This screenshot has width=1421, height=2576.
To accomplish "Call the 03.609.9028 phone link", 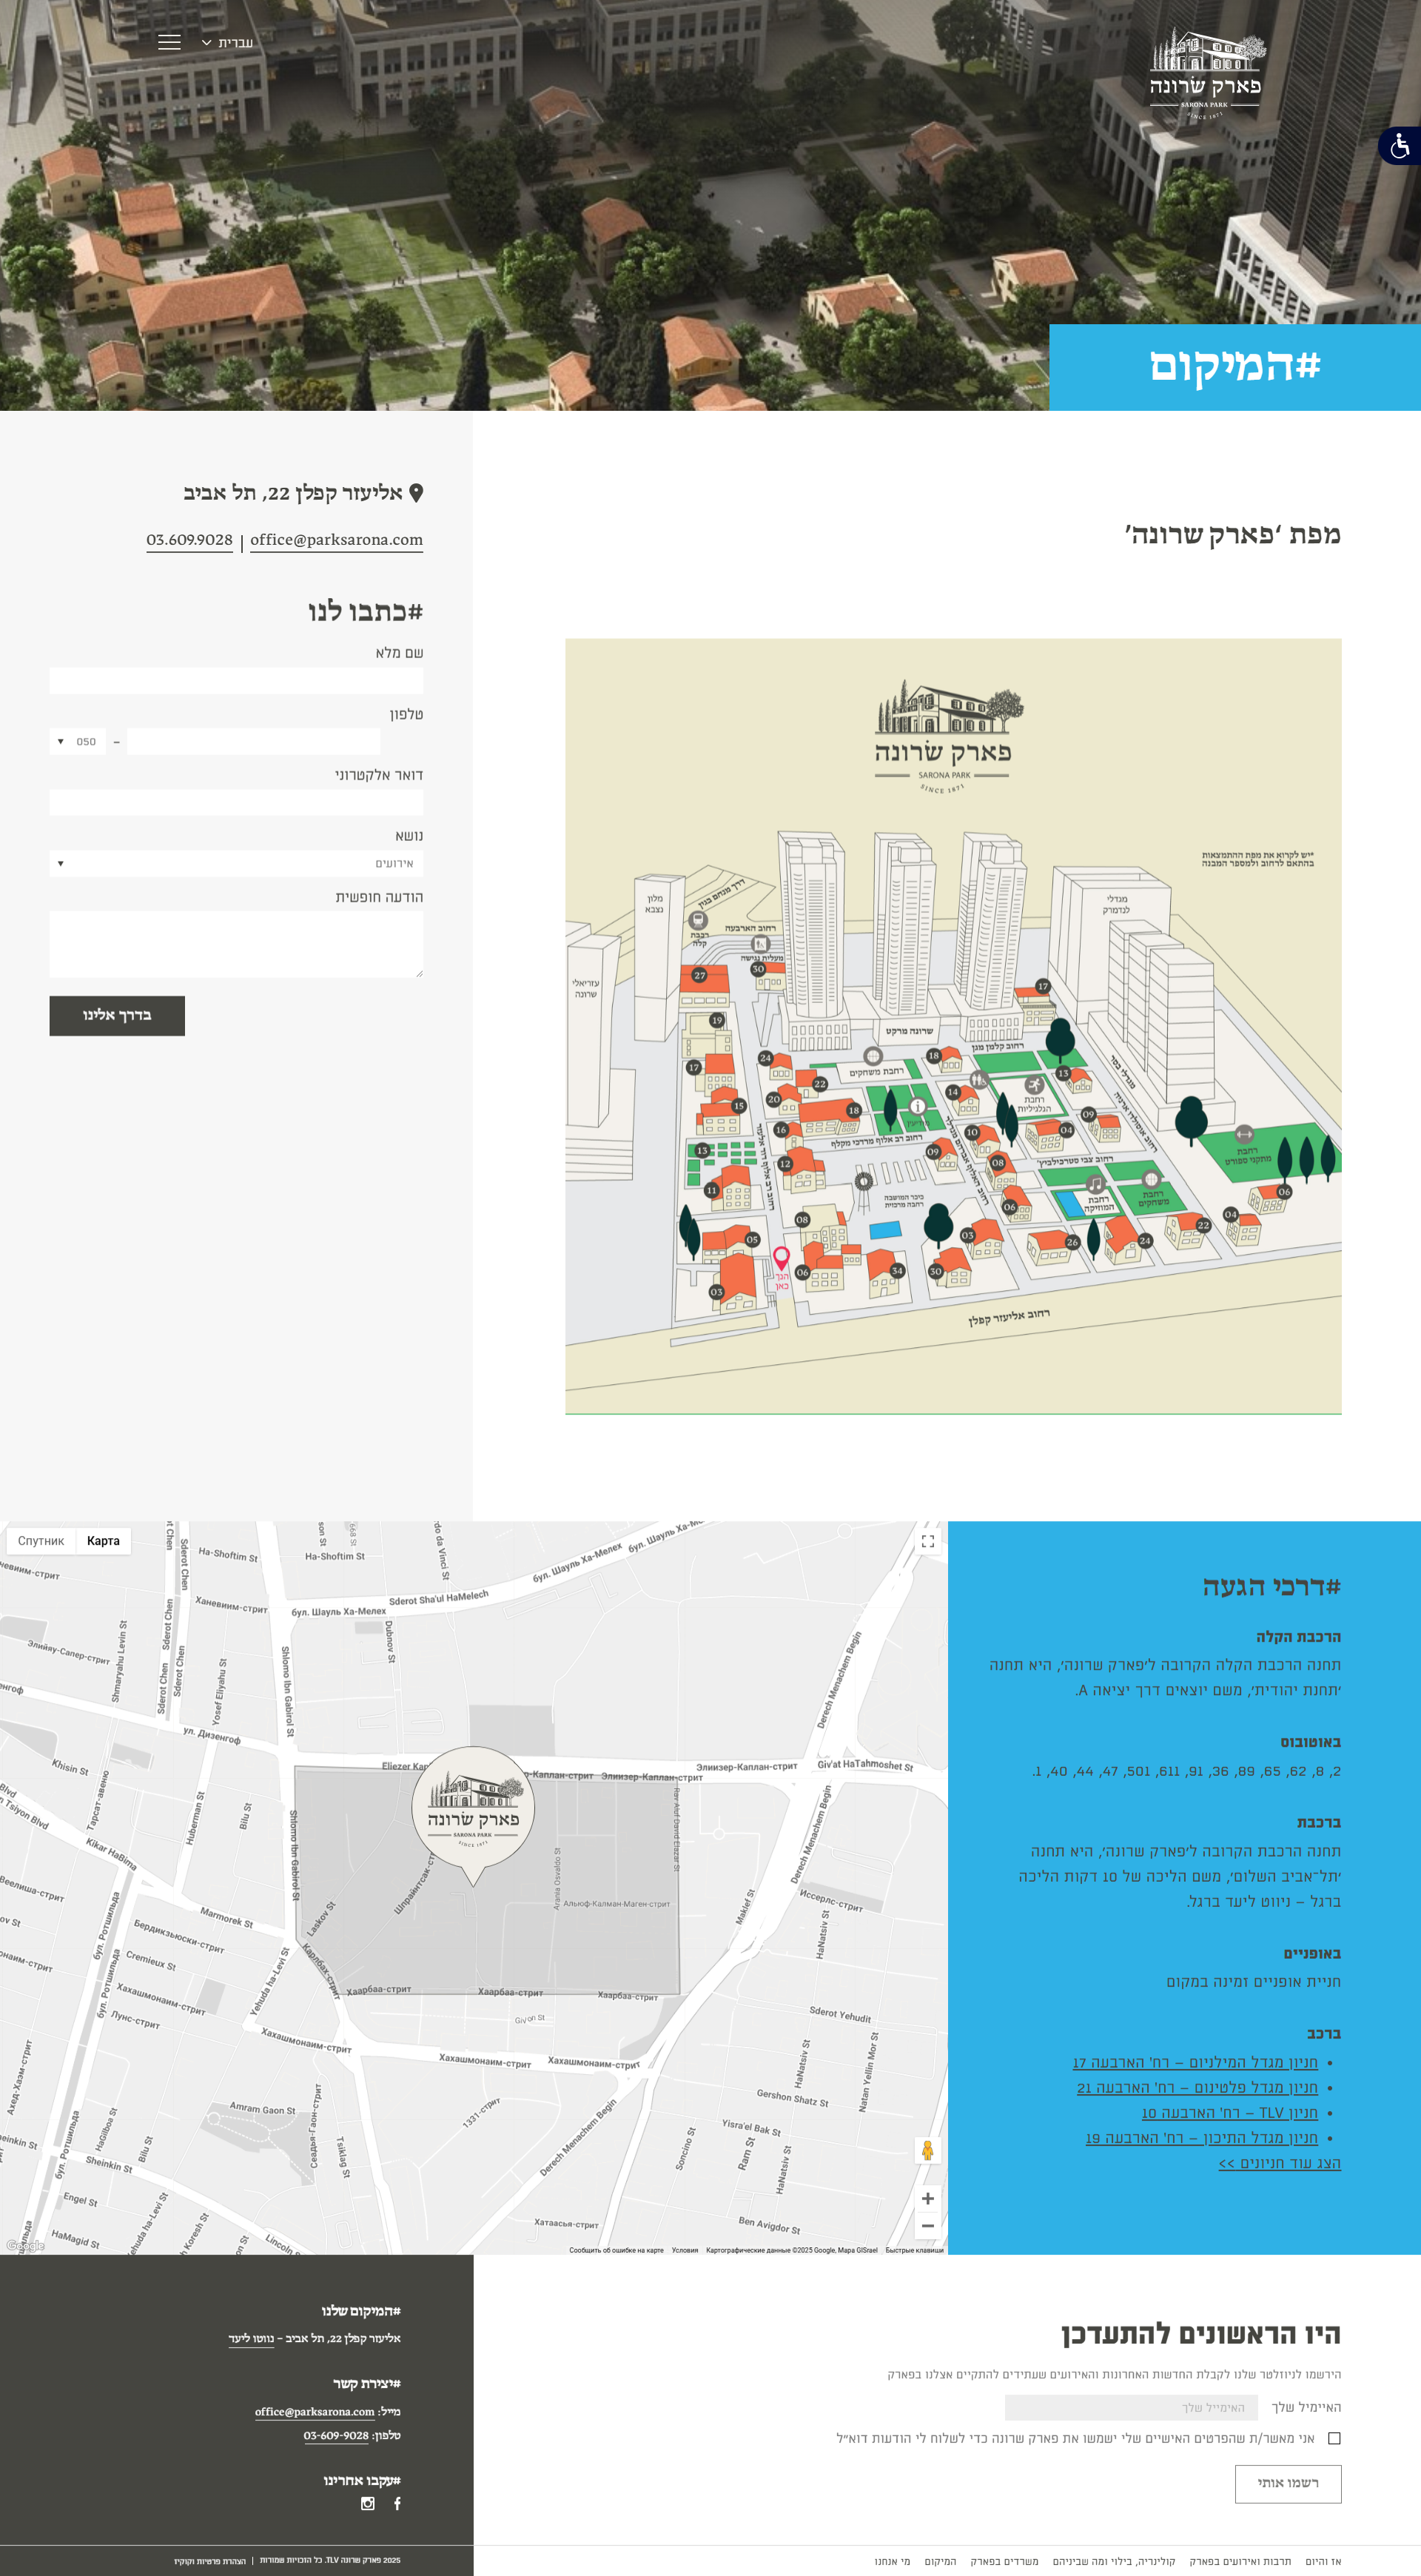I will pos(189,540).
